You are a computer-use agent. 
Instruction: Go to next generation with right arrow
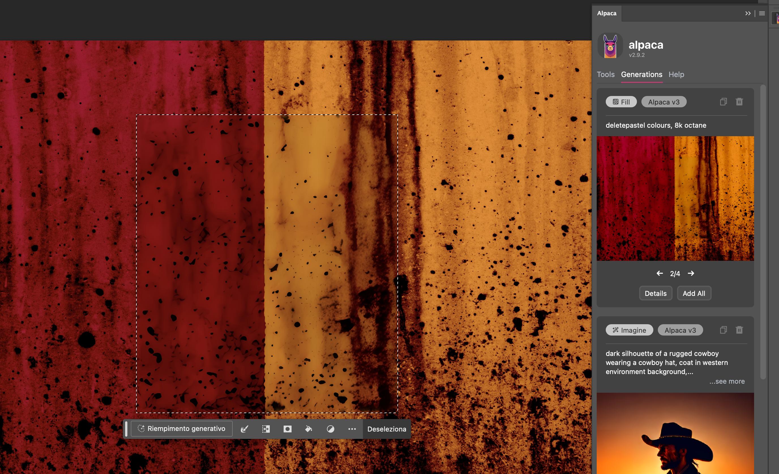691,274
